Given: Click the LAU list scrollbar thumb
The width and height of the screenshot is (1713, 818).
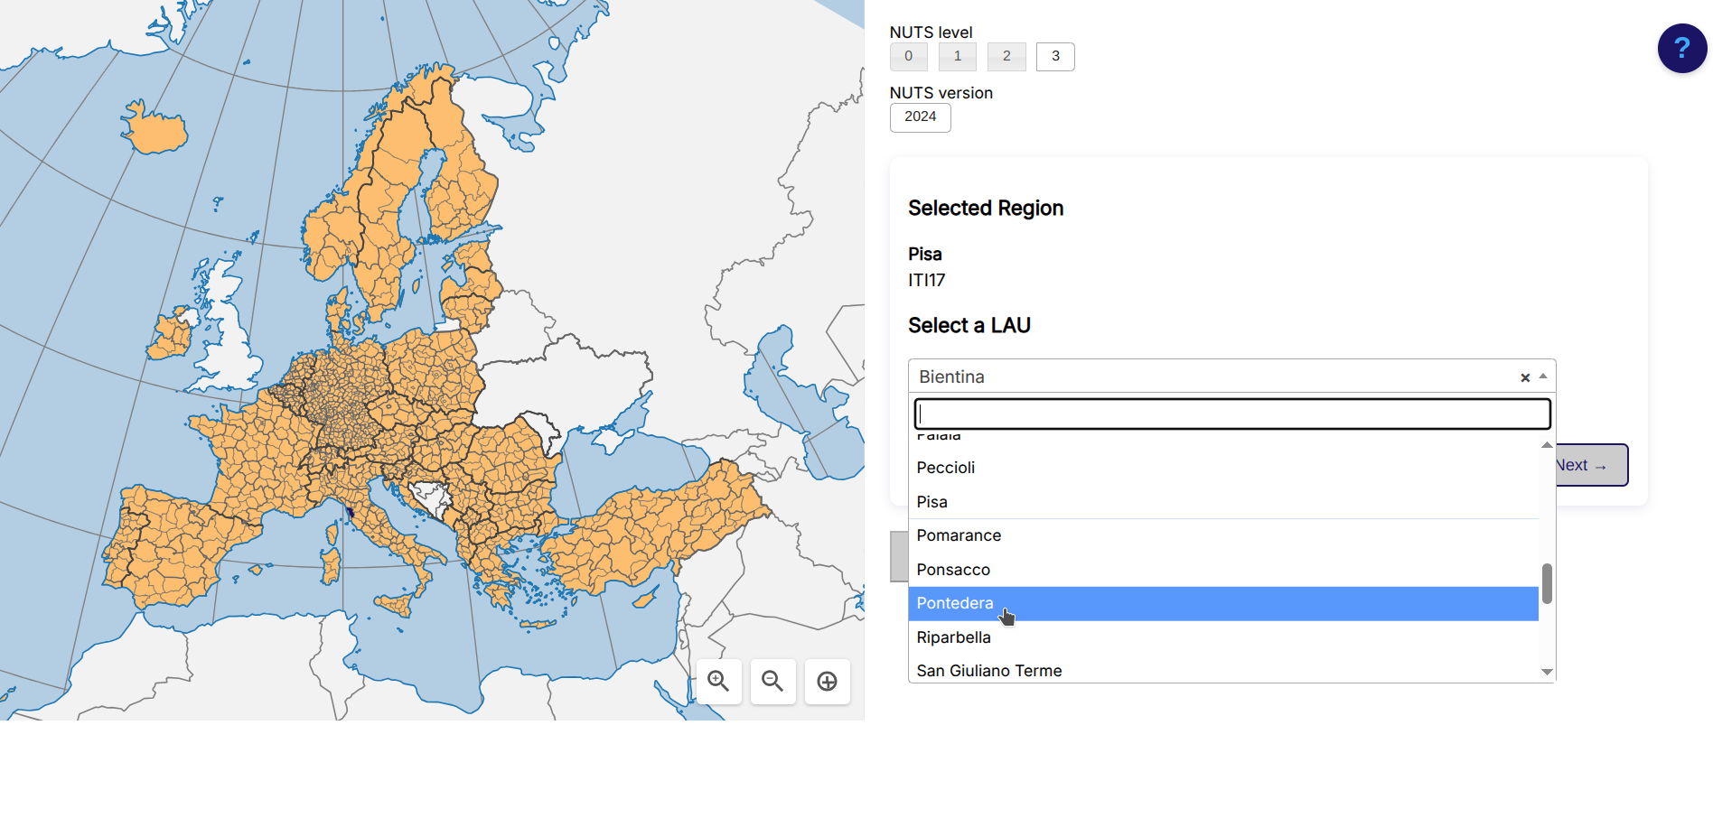Looking at the screenshot, I should [1547, 584].
